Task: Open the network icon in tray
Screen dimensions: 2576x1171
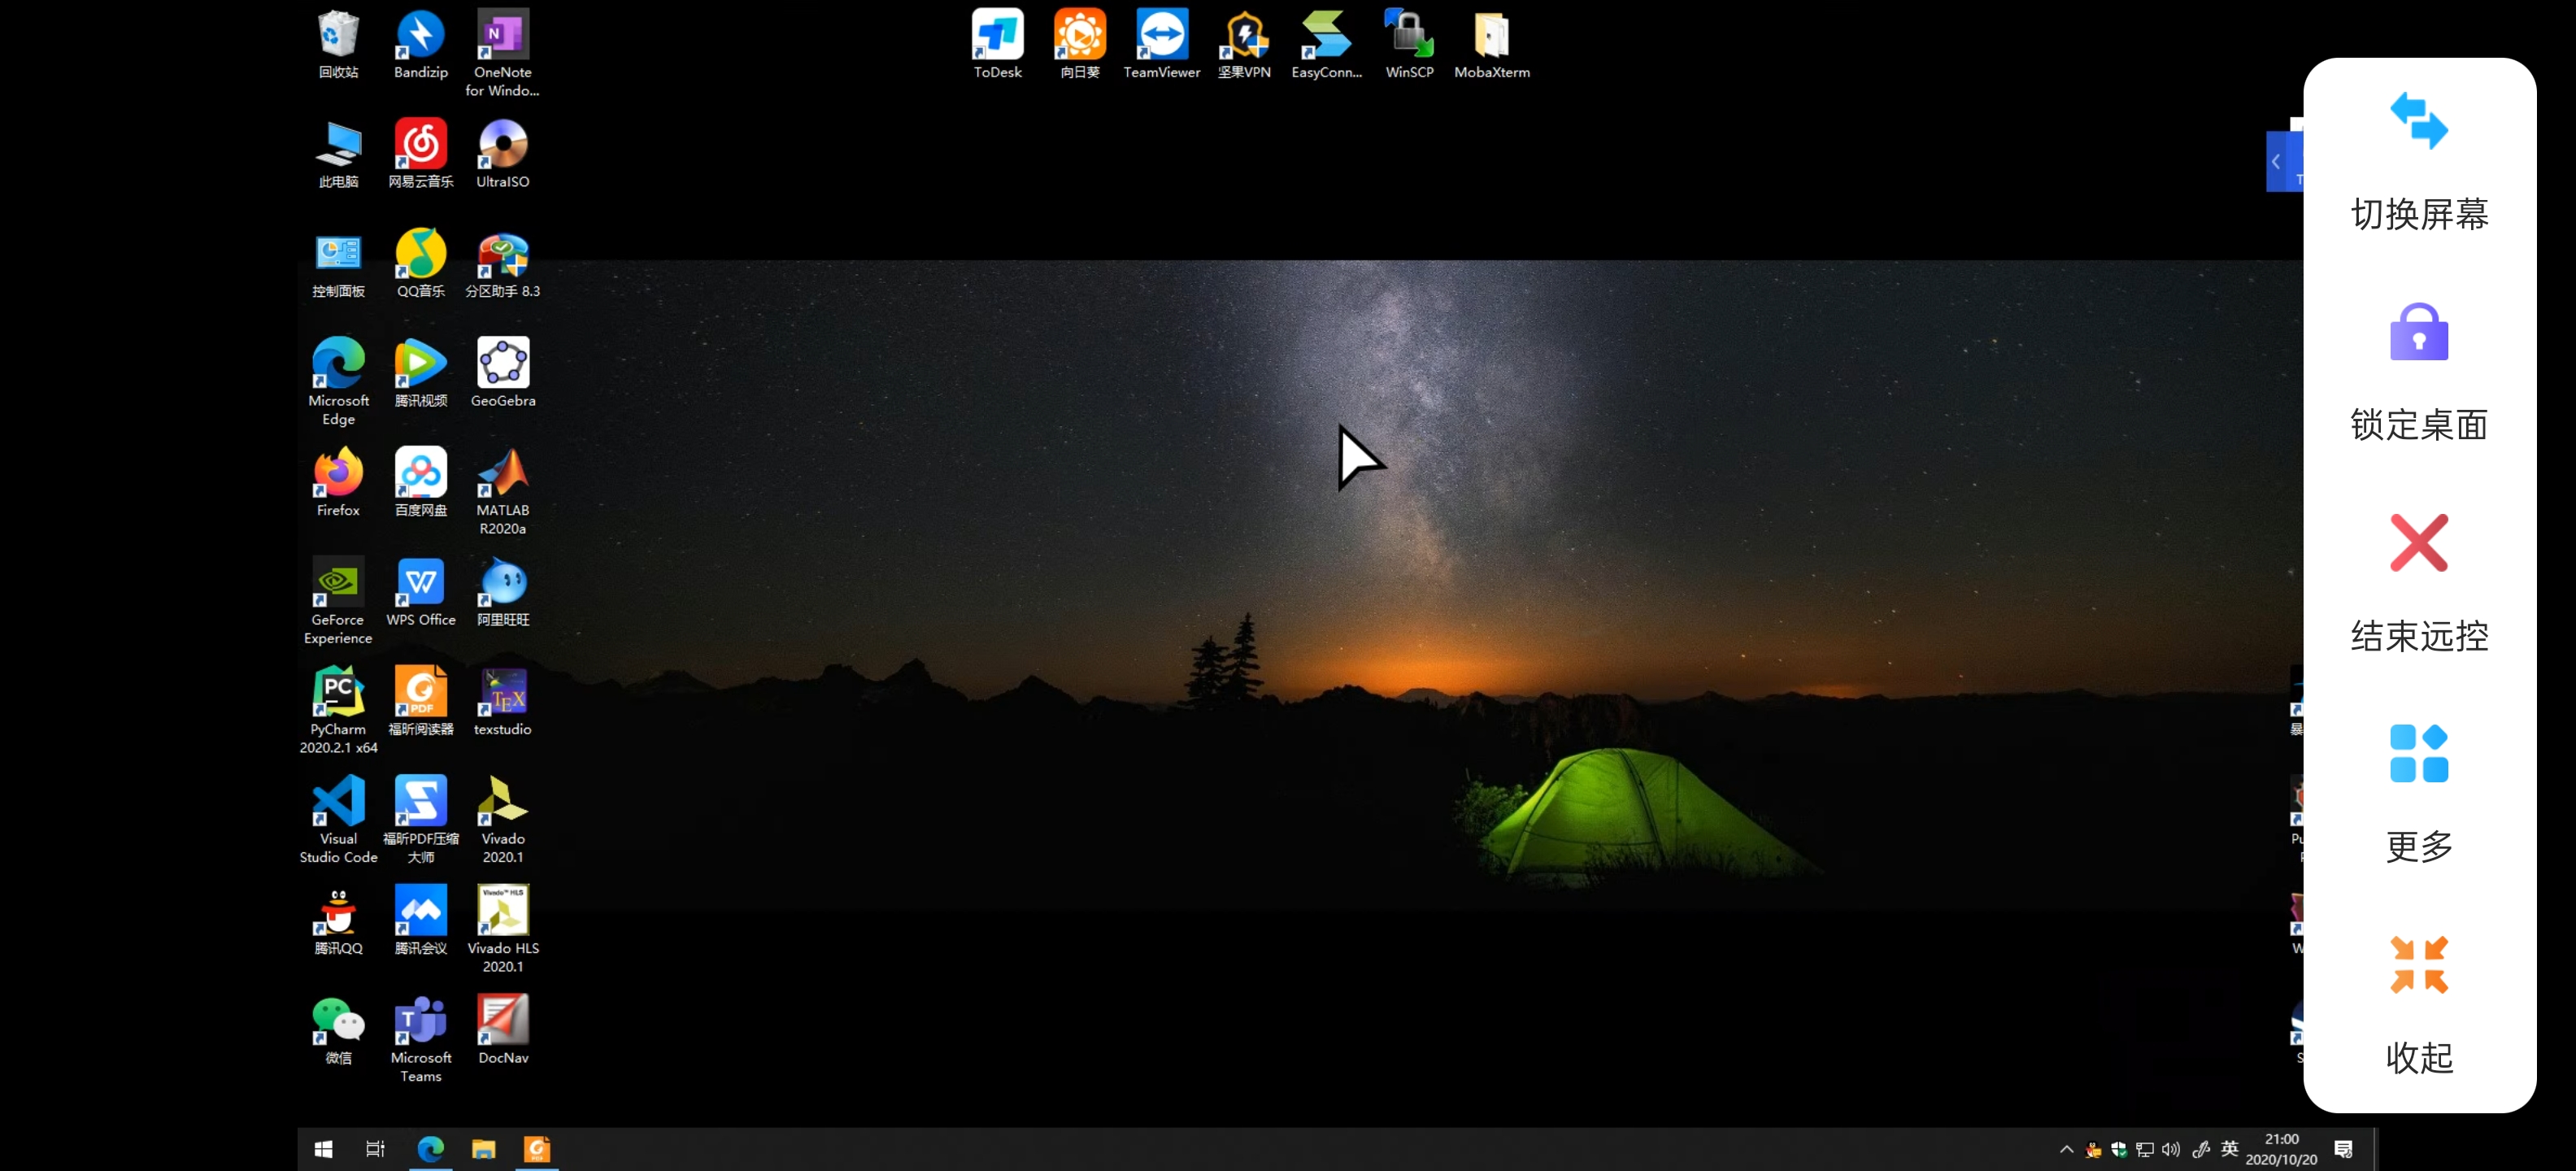Action: [2144, 1149]
